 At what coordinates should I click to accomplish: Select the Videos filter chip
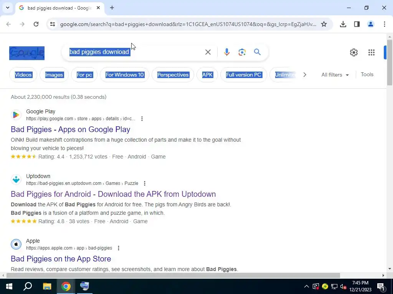point(23,75)
